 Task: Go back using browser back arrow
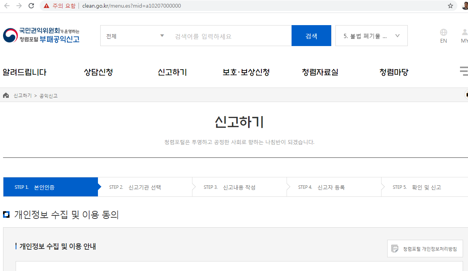(7, 6)
